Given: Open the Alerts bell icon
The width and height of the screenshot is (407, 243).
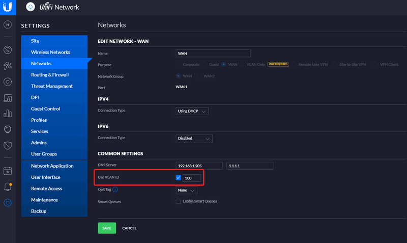Looking at the screenshot, I should (8, 187).
